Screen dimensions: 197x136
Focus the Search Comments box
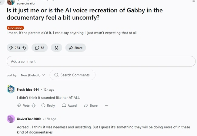[x=73, y=75]
